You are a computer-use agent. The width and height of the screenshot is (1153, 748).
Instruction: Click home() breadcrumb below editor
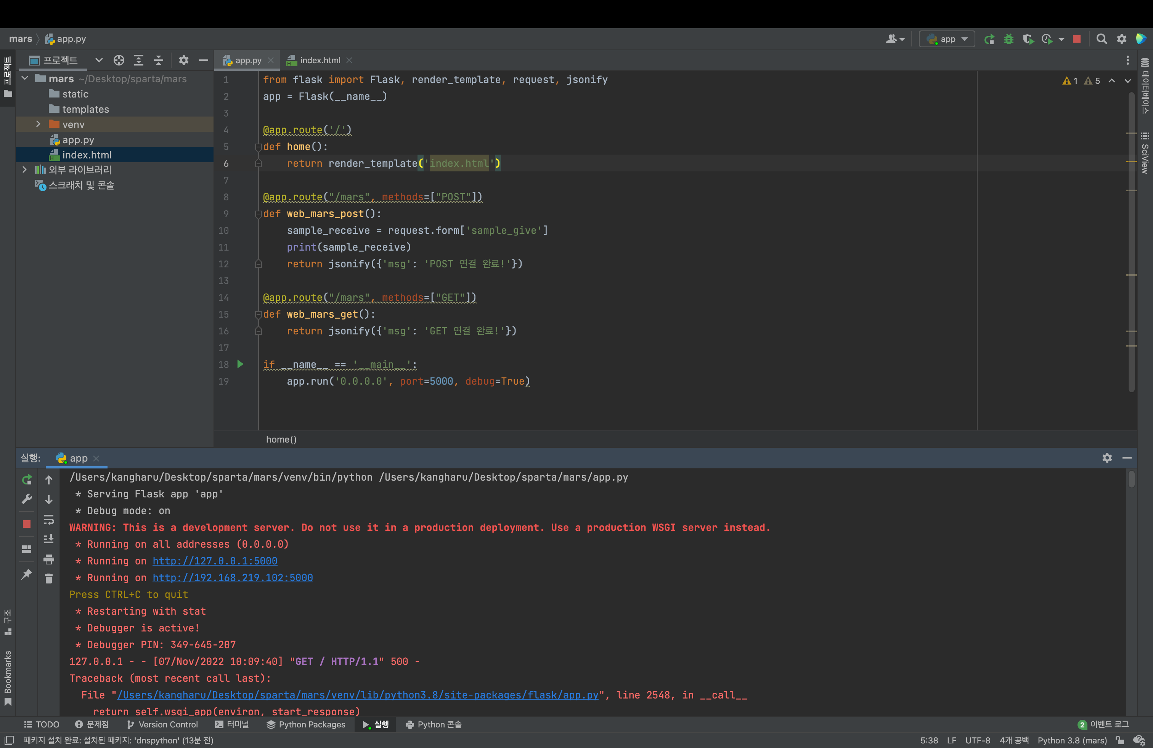point(281,440)
